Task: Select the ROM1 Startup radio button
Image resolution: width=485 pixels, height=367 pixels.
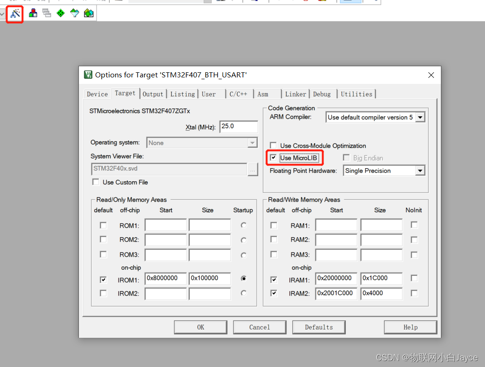Action: [x=244, y=225]
